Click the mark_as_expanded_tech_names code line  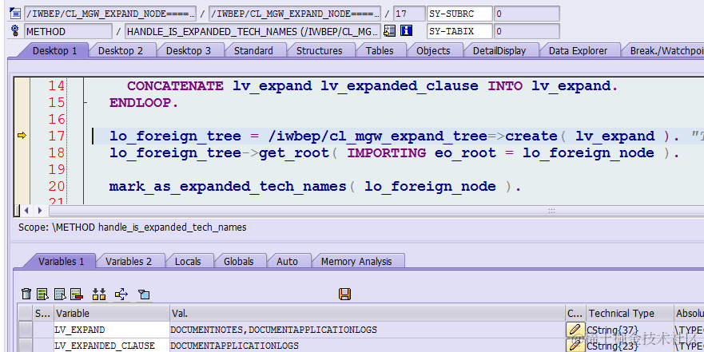point(315,186)
